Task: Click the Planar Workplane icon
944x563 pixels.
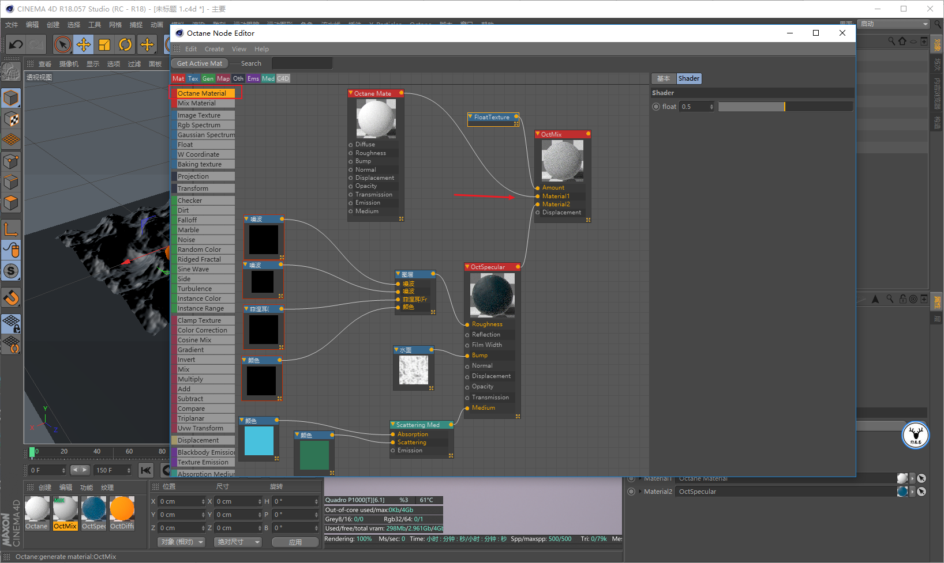Action: 11,345
